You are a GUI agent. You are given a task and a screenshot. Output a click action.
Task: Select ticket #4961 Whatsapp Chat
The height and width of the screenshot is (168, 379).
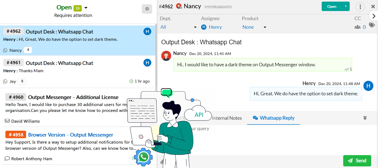(x=78, y=72)
